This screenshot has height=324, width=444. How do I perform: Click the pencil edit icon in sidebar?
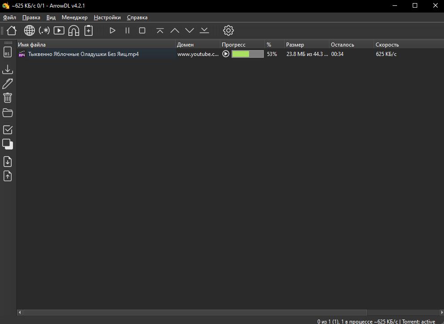(x=8, y=84)
